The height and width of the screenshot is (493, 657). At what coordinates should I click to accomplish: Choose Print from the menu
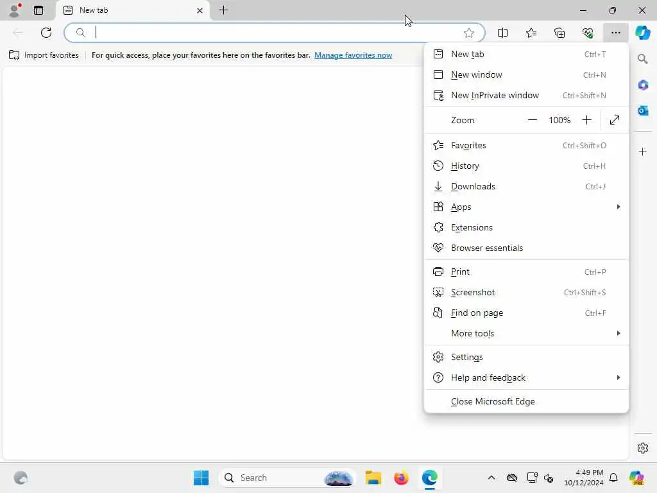[x=527, y=272]
